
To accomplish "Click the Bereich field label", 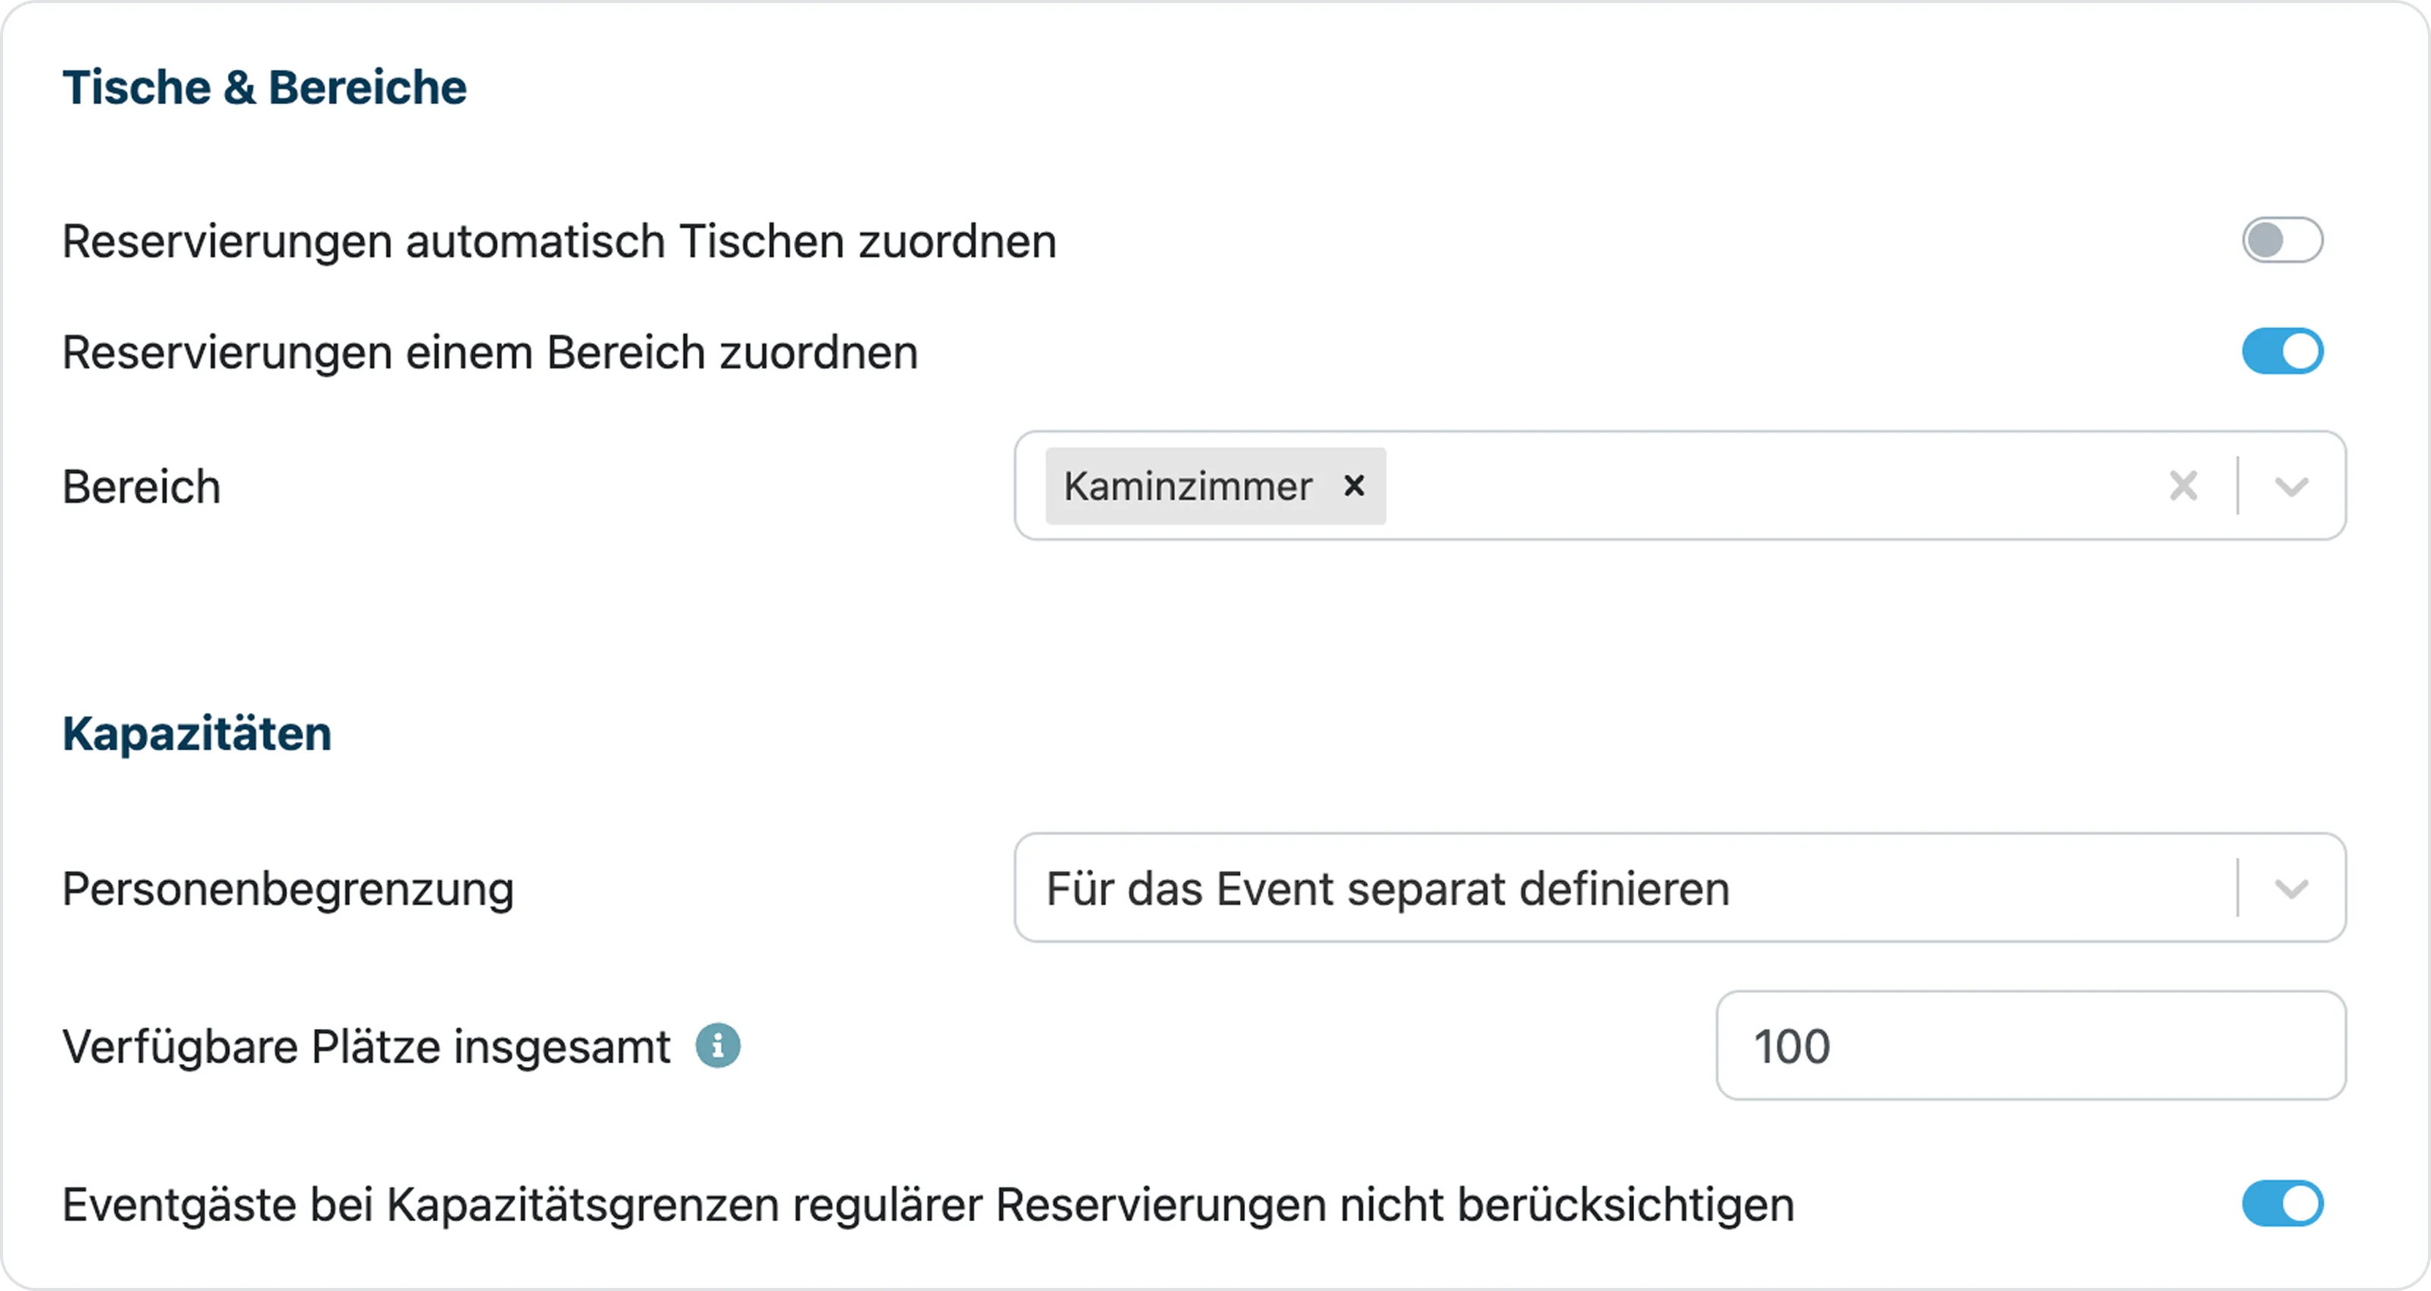I will tap(141, 487).
